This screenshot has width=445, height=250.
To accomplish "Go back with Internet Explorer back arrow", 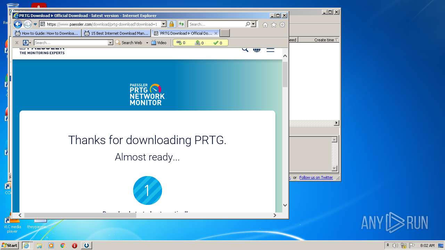I will click(18, 24).
